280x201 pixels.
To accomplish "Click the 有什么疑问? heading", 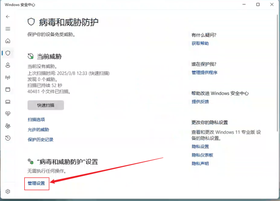I will tap(204, 35).
